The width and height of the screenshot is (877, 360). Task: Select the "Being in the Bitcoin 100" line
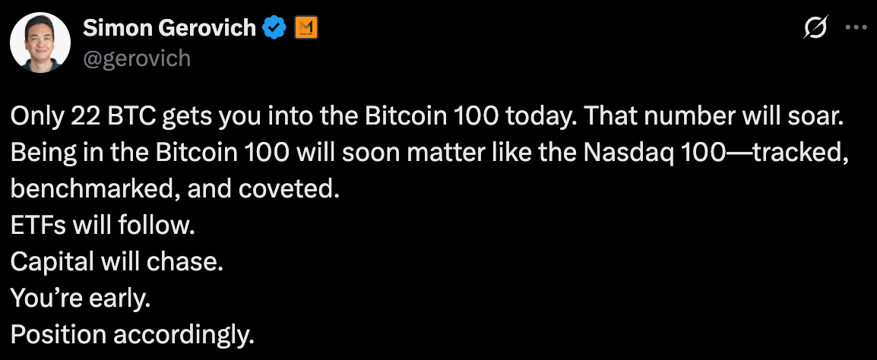click(150, 153)
